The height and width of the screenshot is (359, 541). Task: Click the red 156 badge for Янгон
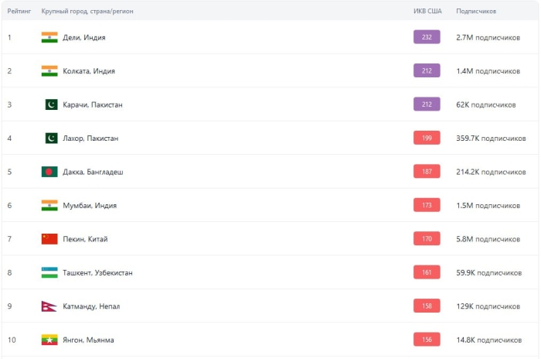pyautogui.click(x=427, y=340)
